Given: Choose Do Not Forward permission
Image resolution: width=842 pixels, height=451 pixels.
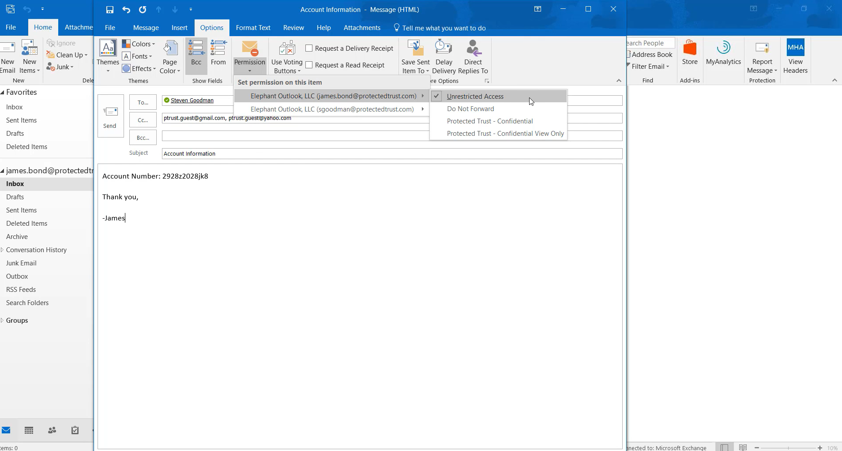Looking at the screenshot, I should pos(499,108).
